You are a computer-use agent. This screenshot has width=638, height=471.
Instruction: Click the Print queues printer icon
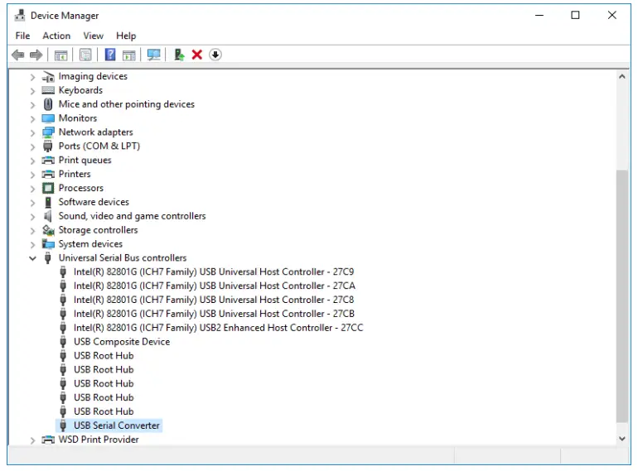click(48, 160)
